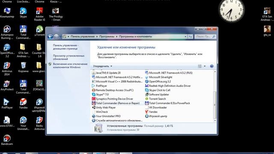Image resolution: width=274 pixels, height=154 pixels.
Task: Select Realtek High Definition Audio Driver
Action: coord(168,86)
